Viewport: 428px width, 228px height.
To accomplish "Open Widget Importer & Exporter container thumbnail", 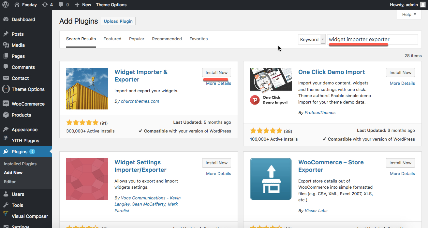I will click(x=87, y=89).
